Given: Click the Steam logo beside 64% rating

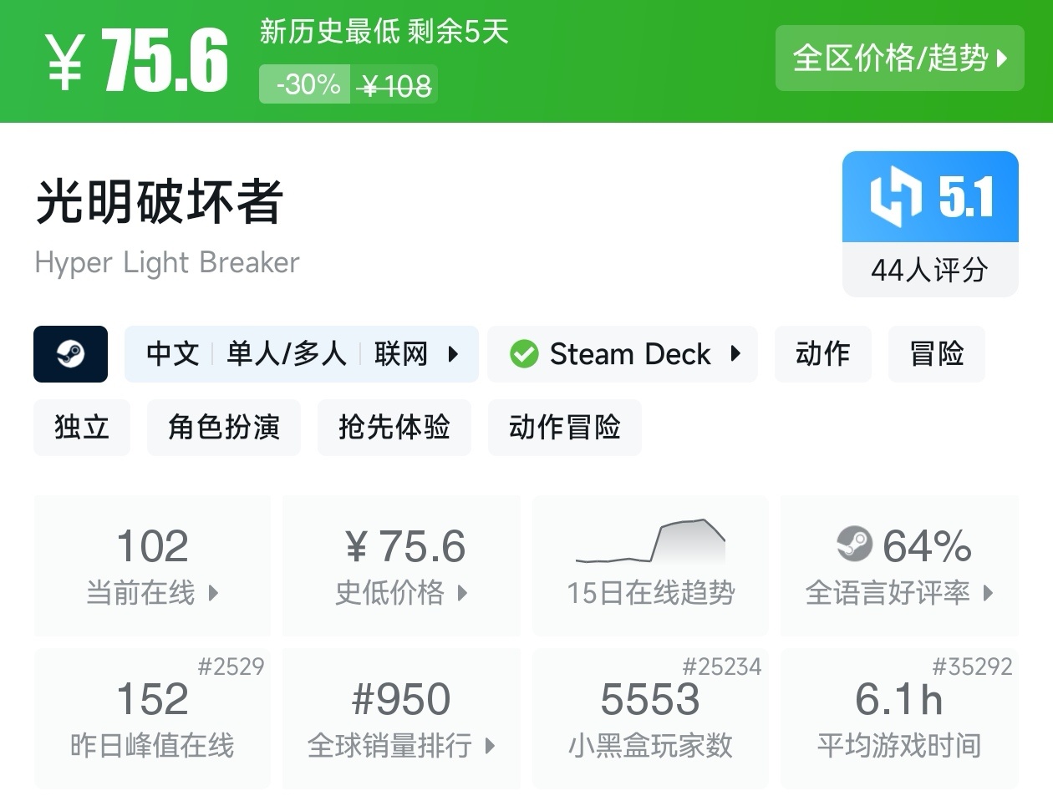Looking at the screenshot, I should (x=854, y=545).
